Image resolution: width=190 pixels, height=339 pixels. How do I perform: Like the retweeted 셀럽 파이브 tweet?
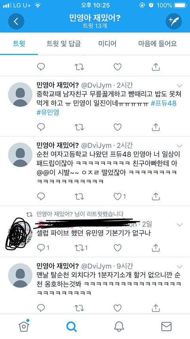[118, 248]
